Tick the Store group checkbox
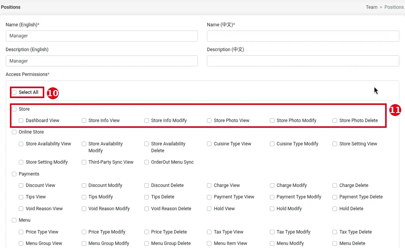The height and width of the screenshot is (248, 405). 14,109
